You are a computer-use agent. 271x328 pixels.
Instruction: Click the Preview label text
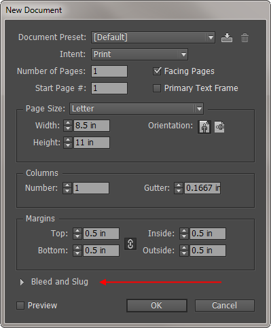(x=42, y=306)
